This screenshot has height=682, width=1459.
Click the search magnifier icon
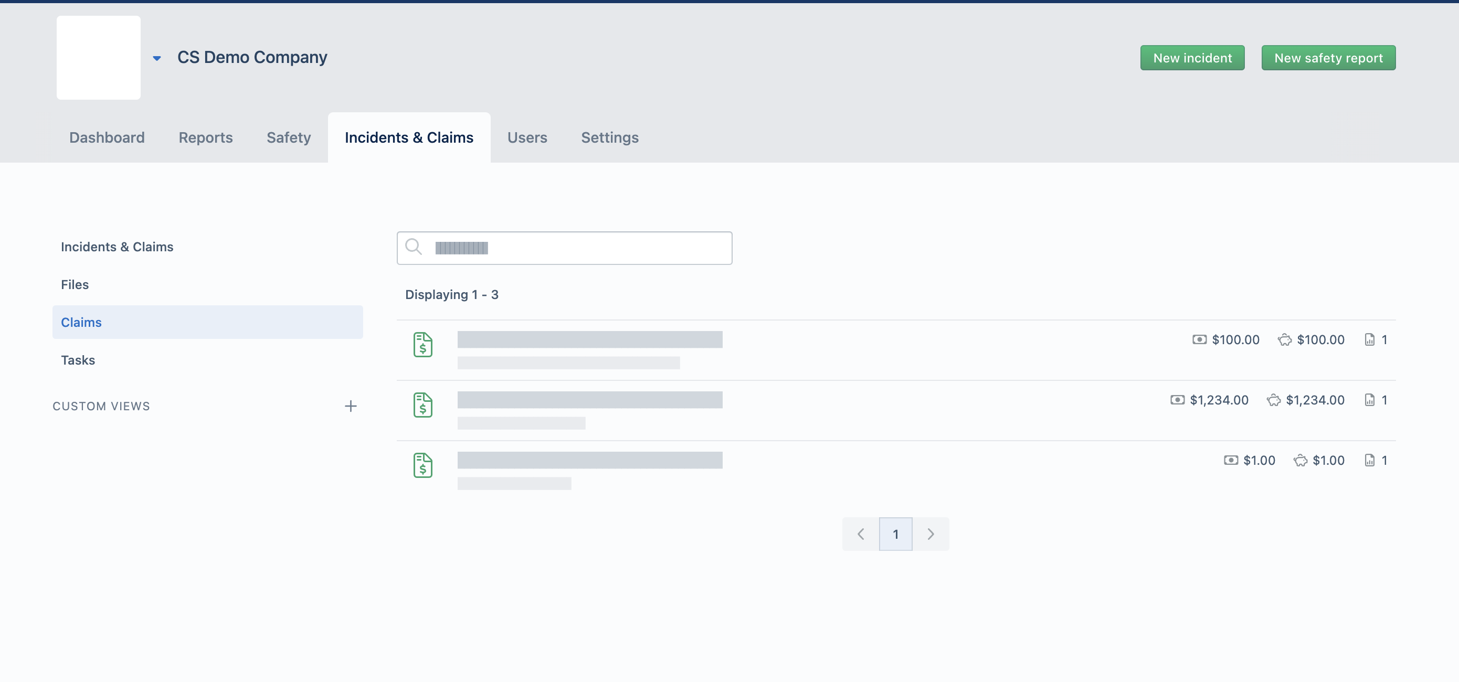(413, 247)
